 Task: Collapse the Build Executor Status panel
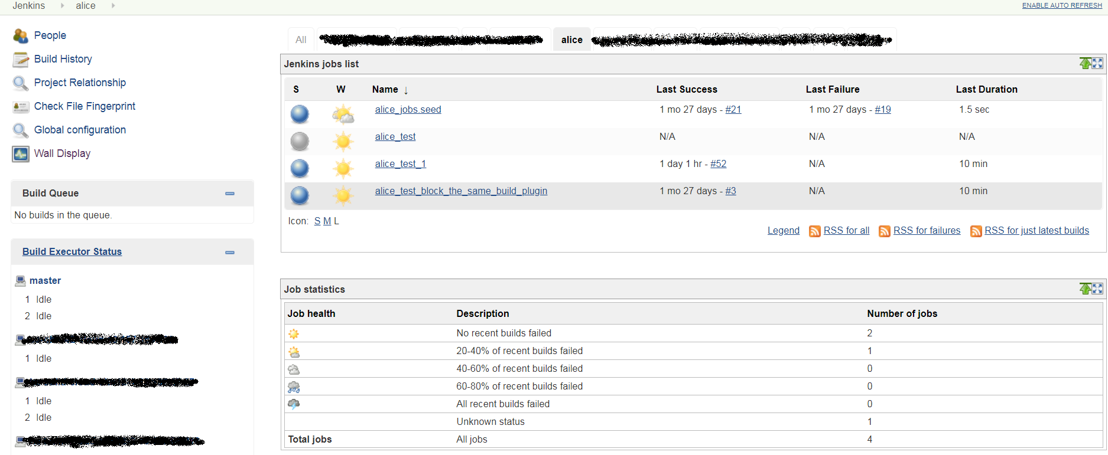[230, 253]
